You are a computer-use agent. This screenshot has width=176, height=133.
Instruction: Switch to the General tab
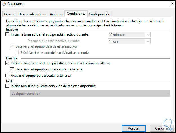tap(10, 14)
